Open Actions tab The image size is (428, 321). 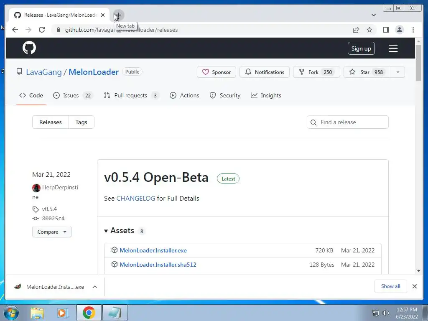pos(184,96)
